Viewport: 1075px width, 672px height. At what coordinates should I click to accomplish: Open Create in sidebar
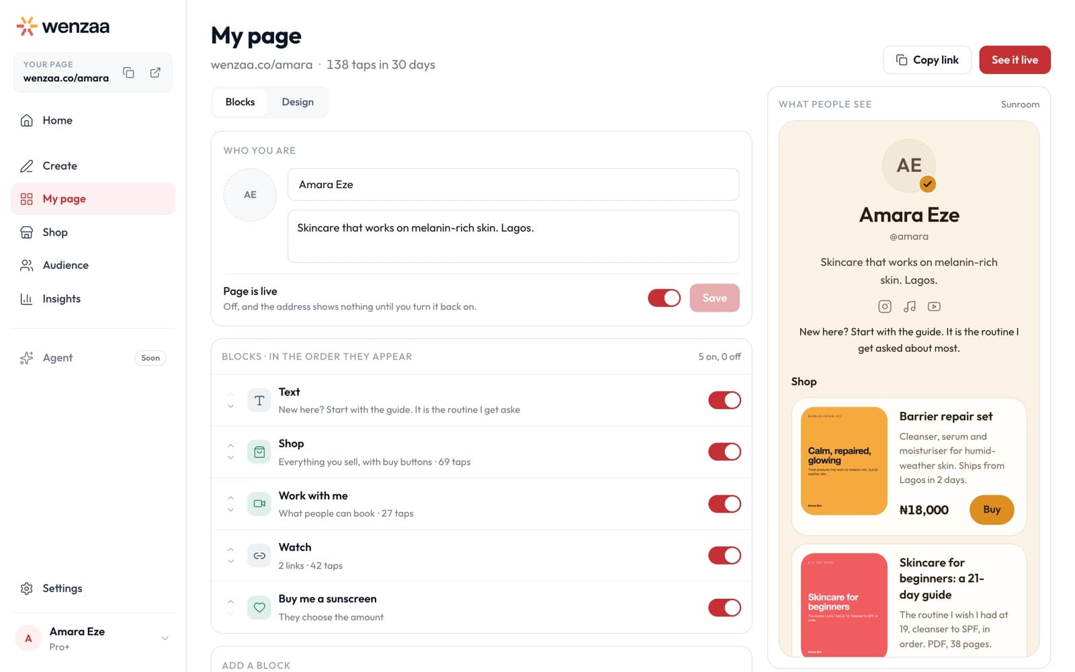(93, 166)
